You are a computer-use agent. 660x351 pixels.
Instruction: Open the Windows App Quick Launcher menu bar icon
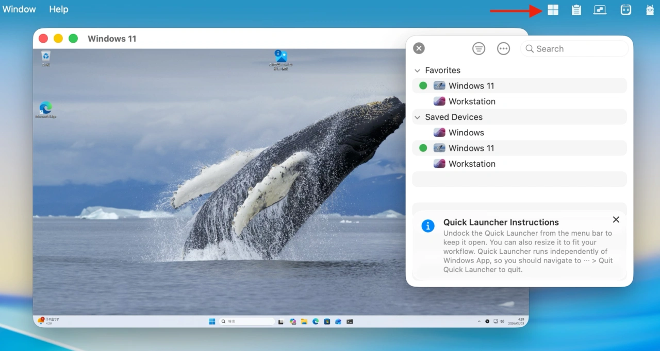[553, 10]
